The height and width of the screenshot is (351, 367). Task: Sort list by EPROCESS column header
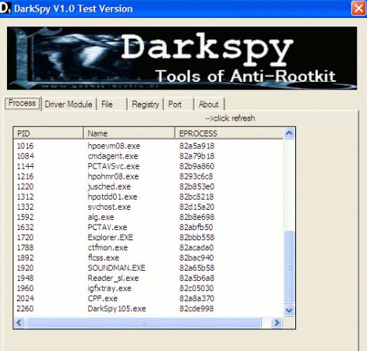[x=229, y=133]
